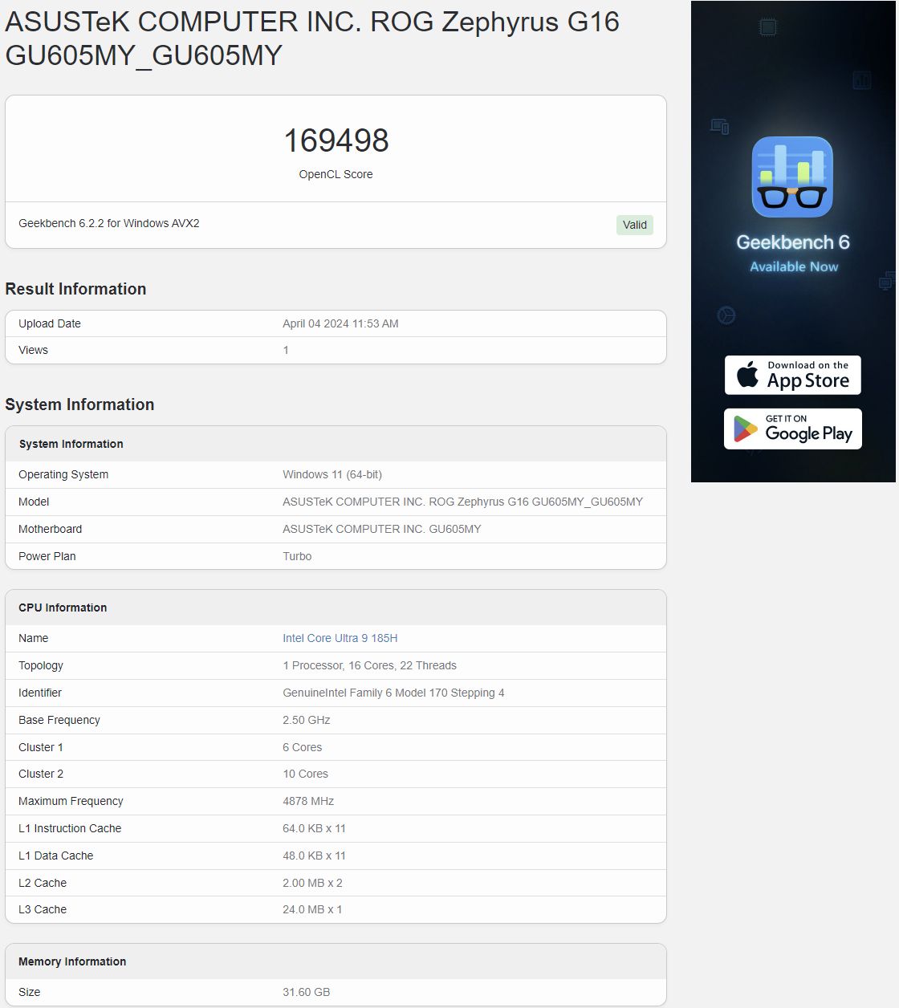Image resolution: width=899 pixels, height=1008 pixels.
Task: Click the Google Play triangle logo
Action: [746, 429]
